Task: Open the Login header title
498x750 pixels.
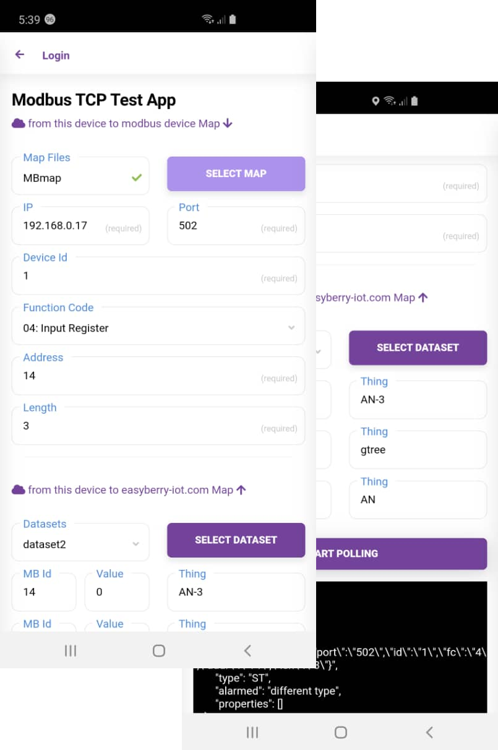Action: 56,55
